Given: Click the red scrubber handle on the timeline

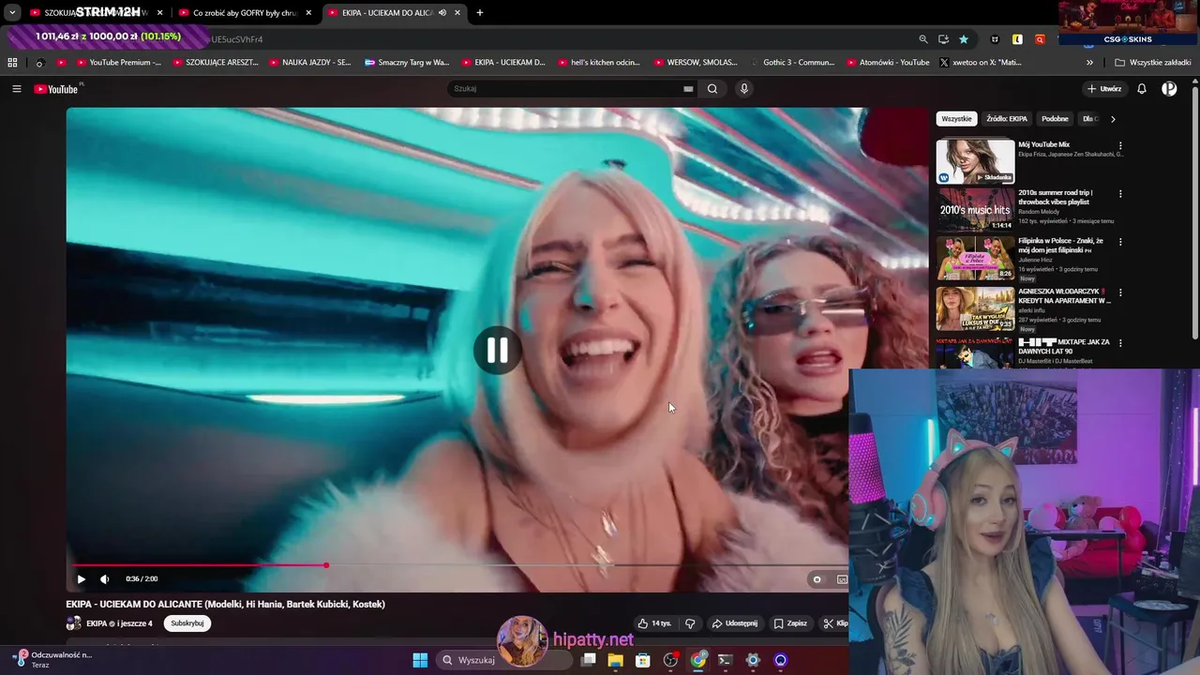Looking at the screenshot, I should point(326,565).
